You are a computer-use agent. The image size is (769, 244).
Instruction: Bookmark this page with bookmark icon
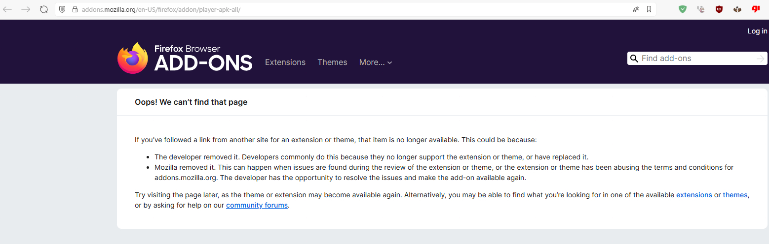pos(649,9)
